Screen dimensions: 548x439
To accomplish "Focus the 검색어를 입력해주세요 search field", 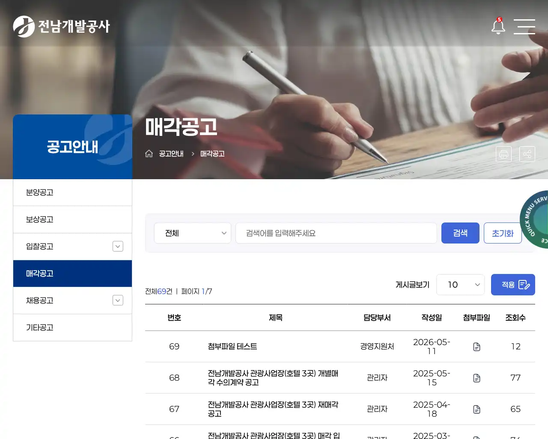I will 336,233.
